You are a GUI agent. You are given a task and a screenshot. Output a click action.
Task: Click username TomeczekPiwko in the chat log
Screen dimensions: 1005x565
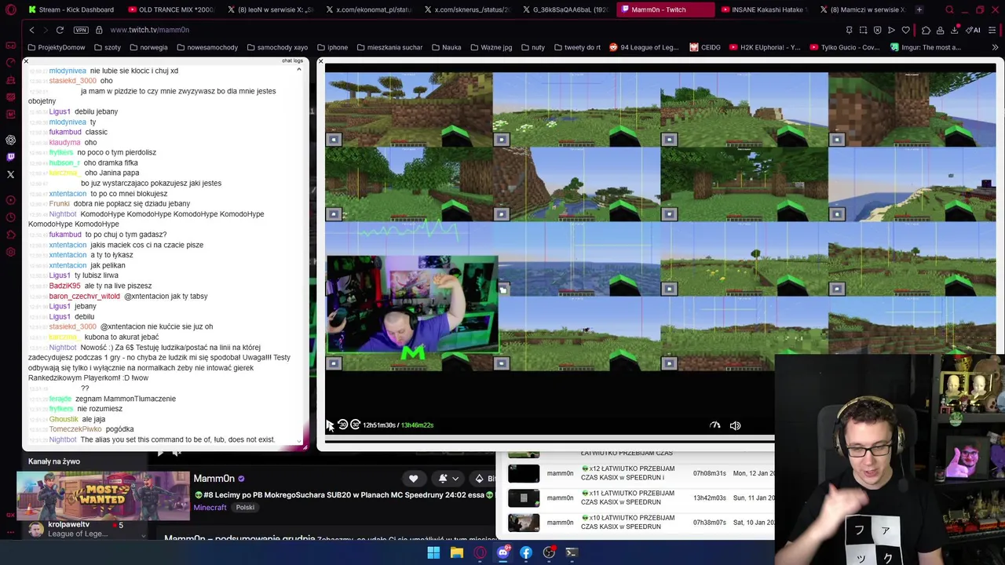pos(75,429)
